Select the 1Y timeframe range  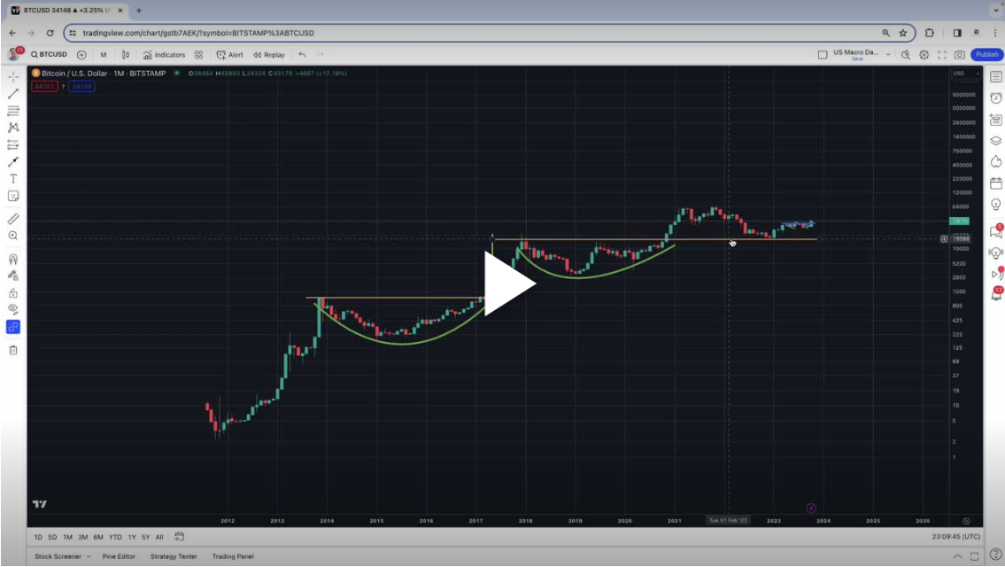point(132,537)
